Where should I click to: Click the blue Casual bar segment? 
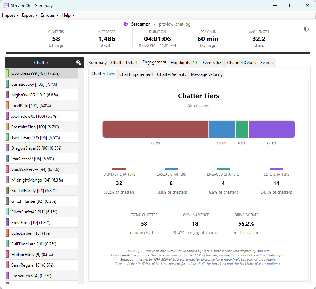[222, 129]
